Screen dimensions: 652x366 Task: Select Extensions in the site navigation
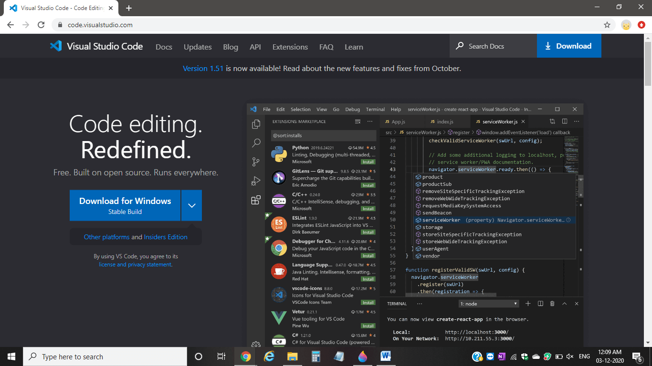[x=290, y=47]
